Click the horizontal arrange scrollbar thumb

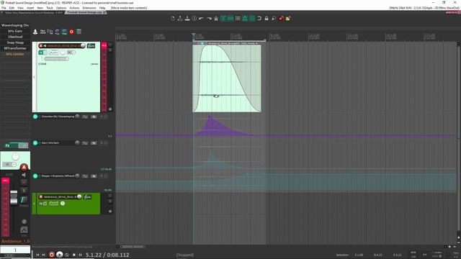pyautogui.click(x=133, y=247)
